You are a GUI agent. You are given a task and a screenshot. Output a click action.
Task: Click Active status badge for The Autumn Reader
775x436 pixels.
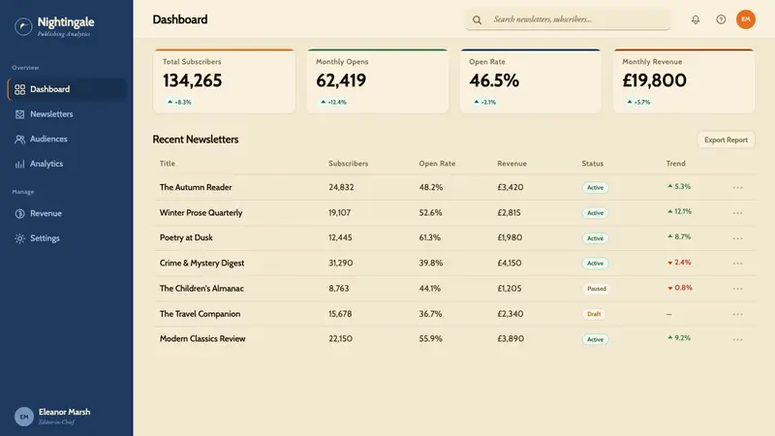coord(595,188)
